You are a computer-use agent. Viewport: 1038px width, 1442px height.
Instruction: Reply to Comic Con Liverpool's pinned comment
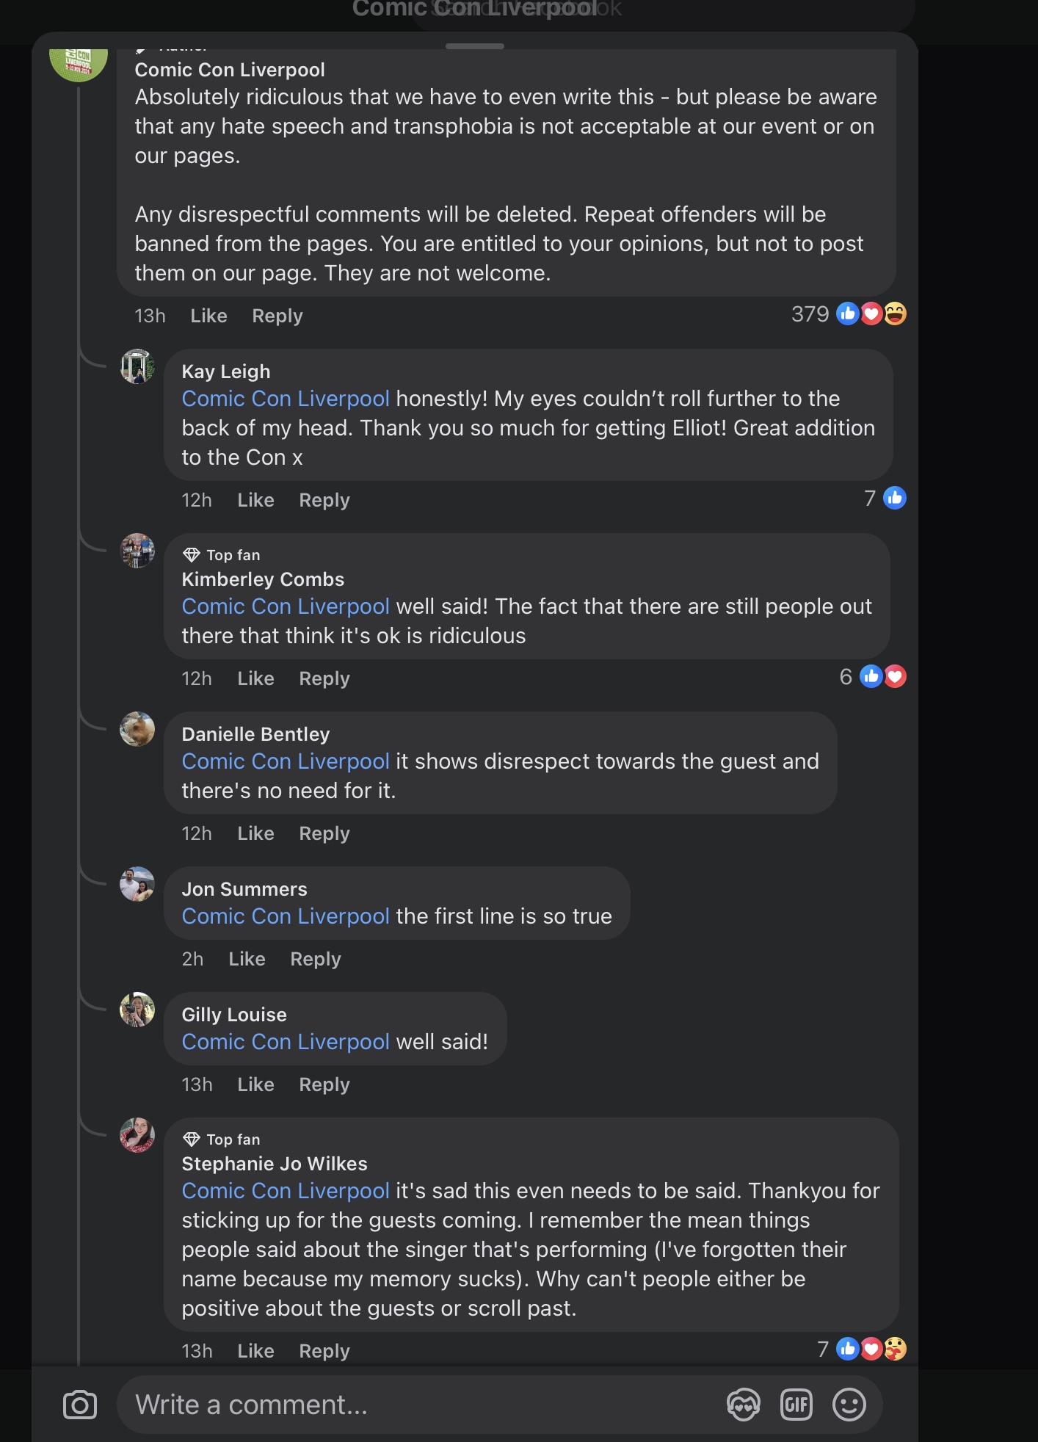coord(277,316)
